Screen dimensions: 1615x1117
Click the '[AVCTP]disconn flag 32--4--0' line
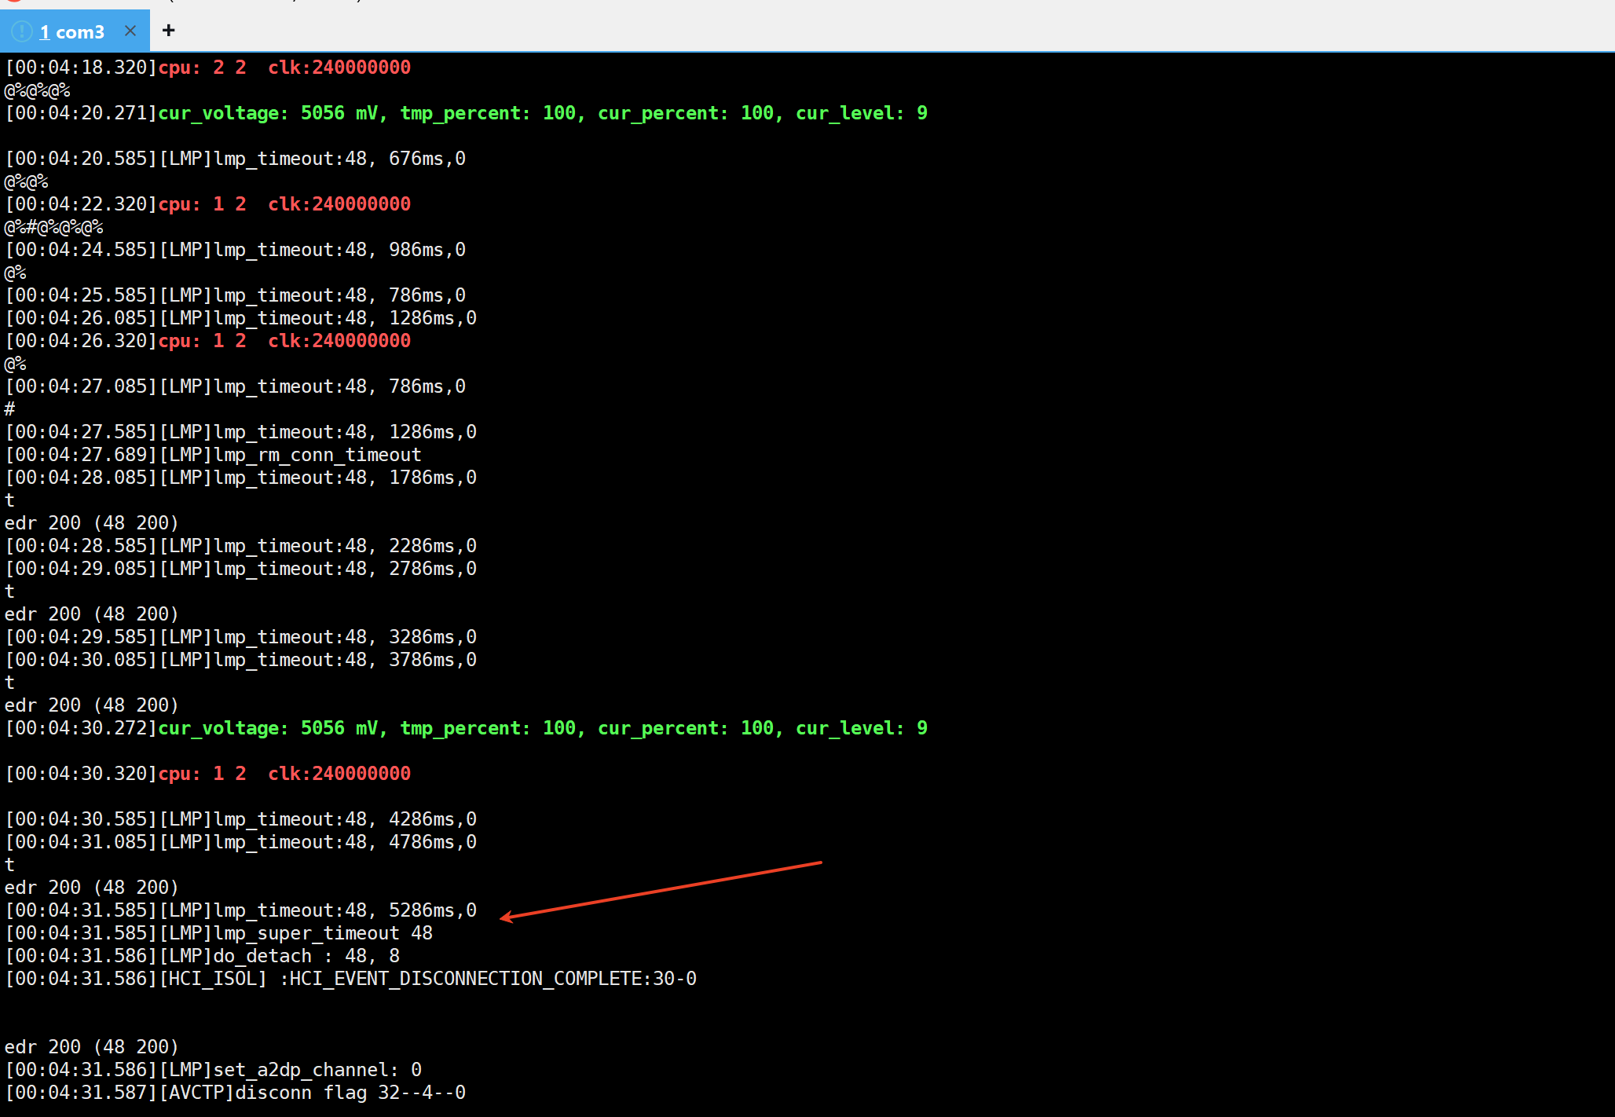coord(236,1093)
